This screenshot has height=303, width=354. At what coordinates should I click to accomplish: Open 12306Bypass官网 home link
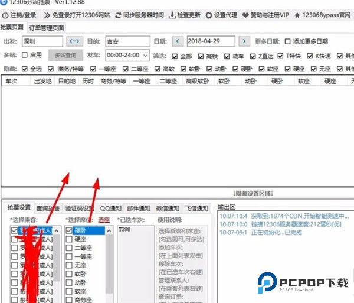pyautogui.click(x=323, y=15)
